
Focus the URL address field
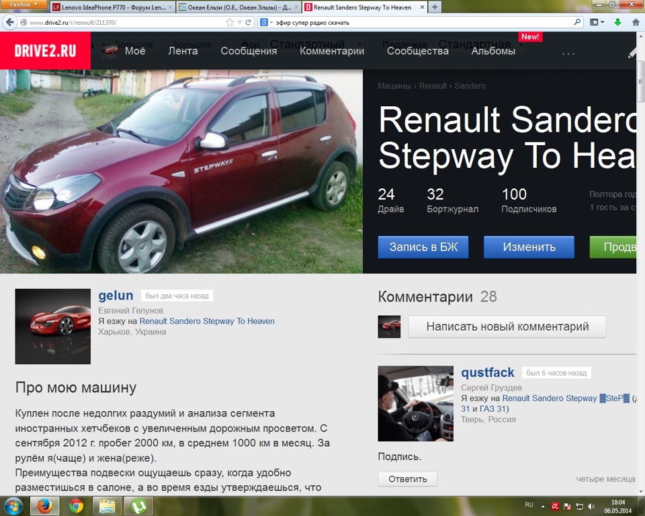coord(124,23)
